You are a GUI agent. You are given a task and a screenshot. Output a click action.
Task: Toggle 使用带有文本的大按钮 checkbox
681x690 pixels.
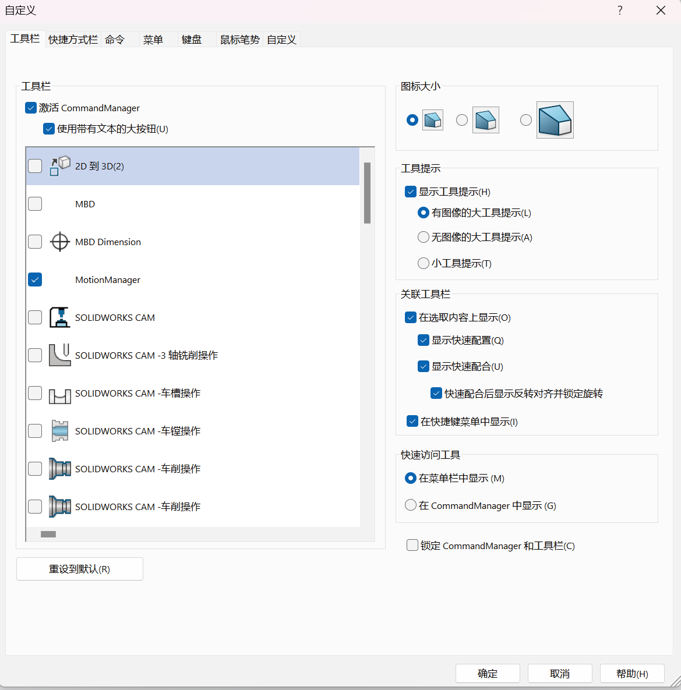(49, 129)
